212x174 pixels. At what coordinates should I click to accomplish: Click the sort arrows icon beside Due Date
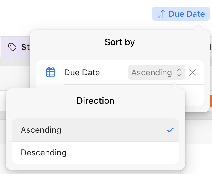pos(161,14)
